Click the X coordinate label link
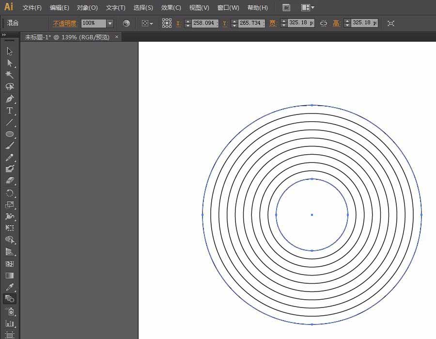 178,23
